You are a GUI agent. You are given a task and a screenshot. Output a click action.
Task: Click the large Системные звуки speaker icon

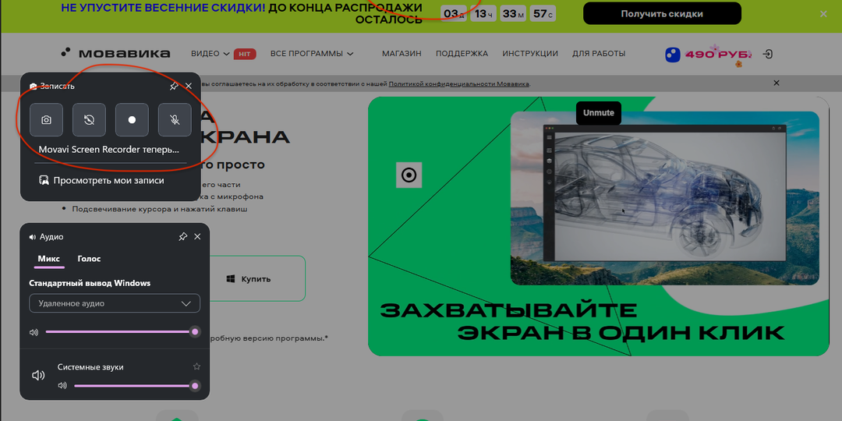click(x=38, y=375)
